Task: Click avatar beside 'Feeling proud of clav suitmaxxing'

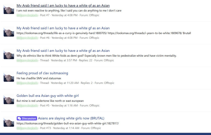Action: (x=9, y=76)
